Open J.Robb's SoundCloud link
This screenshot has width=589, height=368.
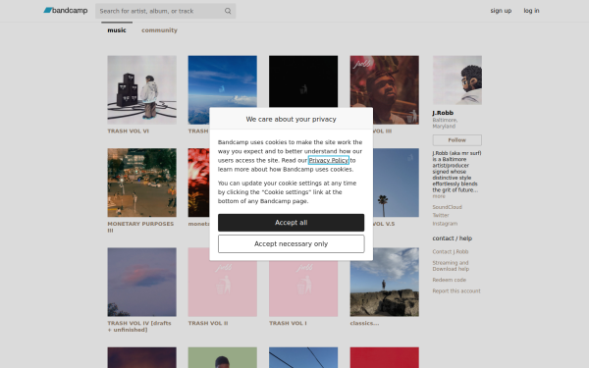[447, 207]
